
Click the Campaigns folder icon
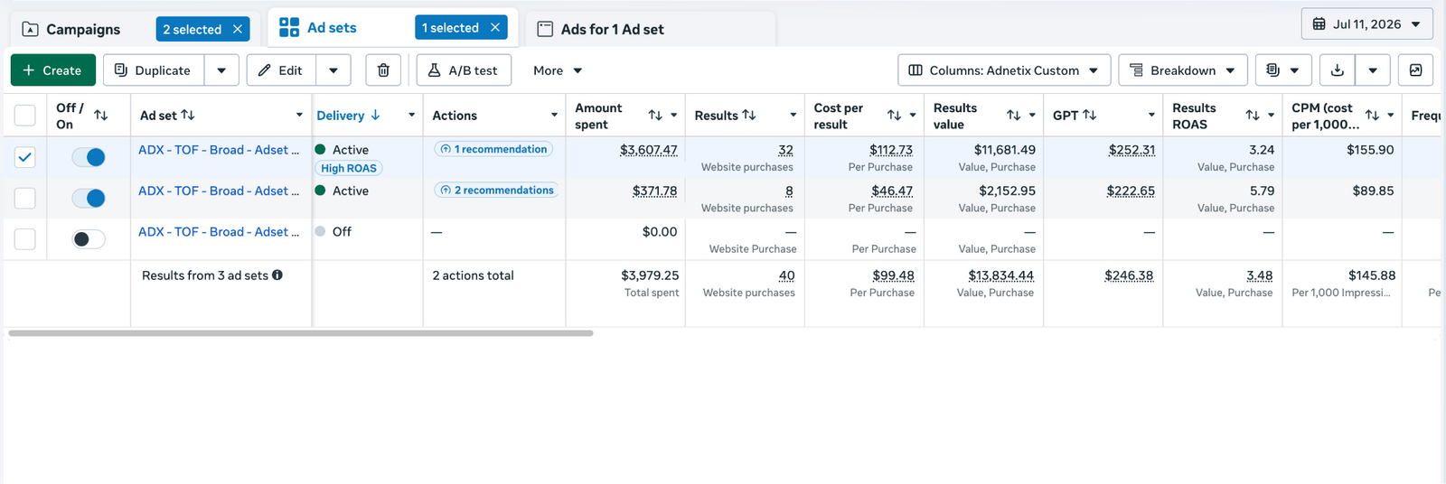tap(30, 29)
